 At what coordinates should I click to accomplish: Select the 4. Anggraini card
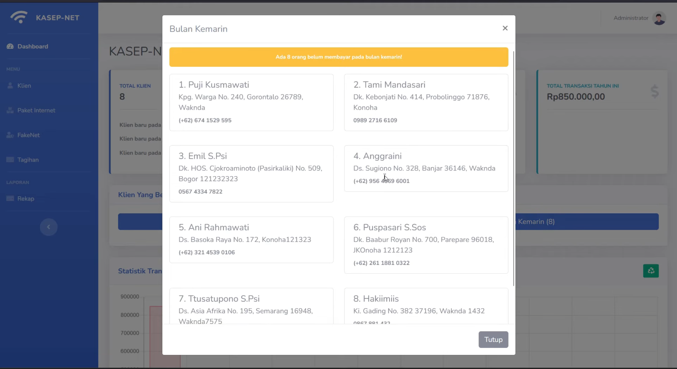point(426,168)
